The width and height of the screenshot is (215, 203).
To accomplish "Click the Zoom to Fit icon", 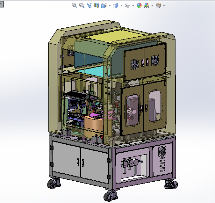I will [x=74, y=5].
